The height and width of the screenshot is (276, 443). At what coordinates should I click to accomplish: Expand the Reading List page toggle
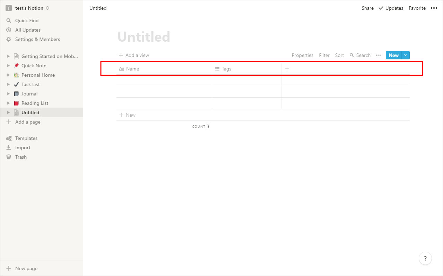point(9,103)
